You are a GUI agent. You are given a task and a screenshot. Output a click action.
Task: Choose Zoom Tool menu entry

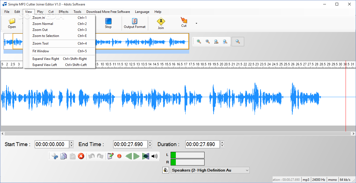tap(59, 43)
